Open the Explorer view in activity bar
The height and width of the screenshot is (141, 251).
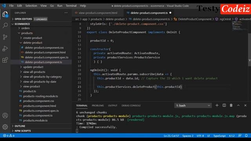5,14
